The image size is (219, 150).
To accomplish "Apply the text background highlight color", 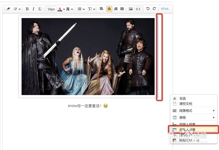I will (x=68, y=9).
